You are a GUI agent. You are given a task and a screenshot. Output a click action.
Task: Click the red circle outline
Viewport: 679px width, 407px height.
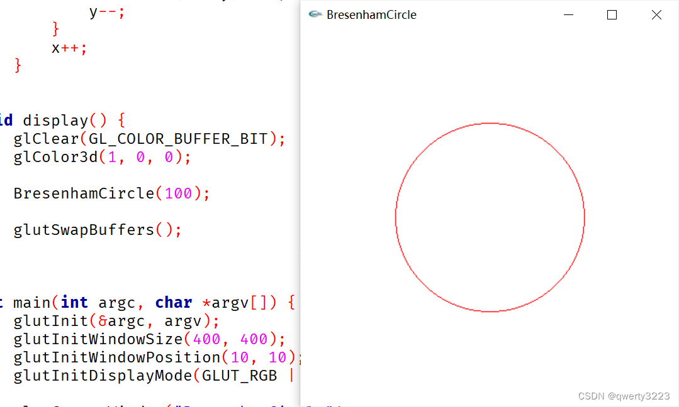click(490, 124)
